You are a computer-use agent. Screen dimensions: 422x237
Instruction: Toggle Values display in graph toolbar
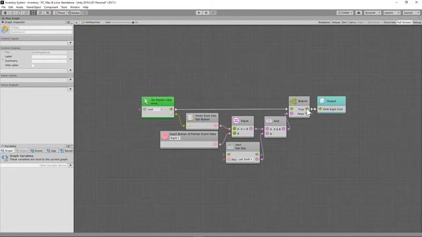tap(336, 22)
